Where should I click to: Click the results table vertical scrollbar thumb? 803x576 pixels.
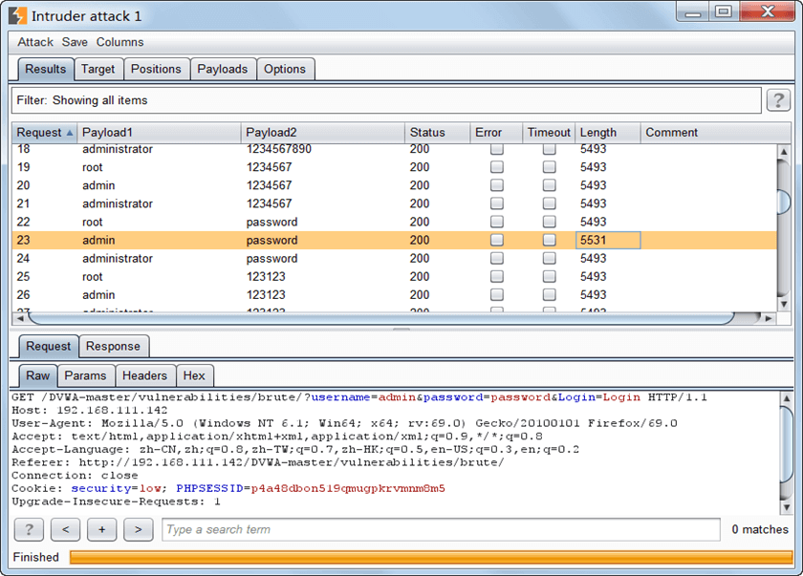coord(783,202)
